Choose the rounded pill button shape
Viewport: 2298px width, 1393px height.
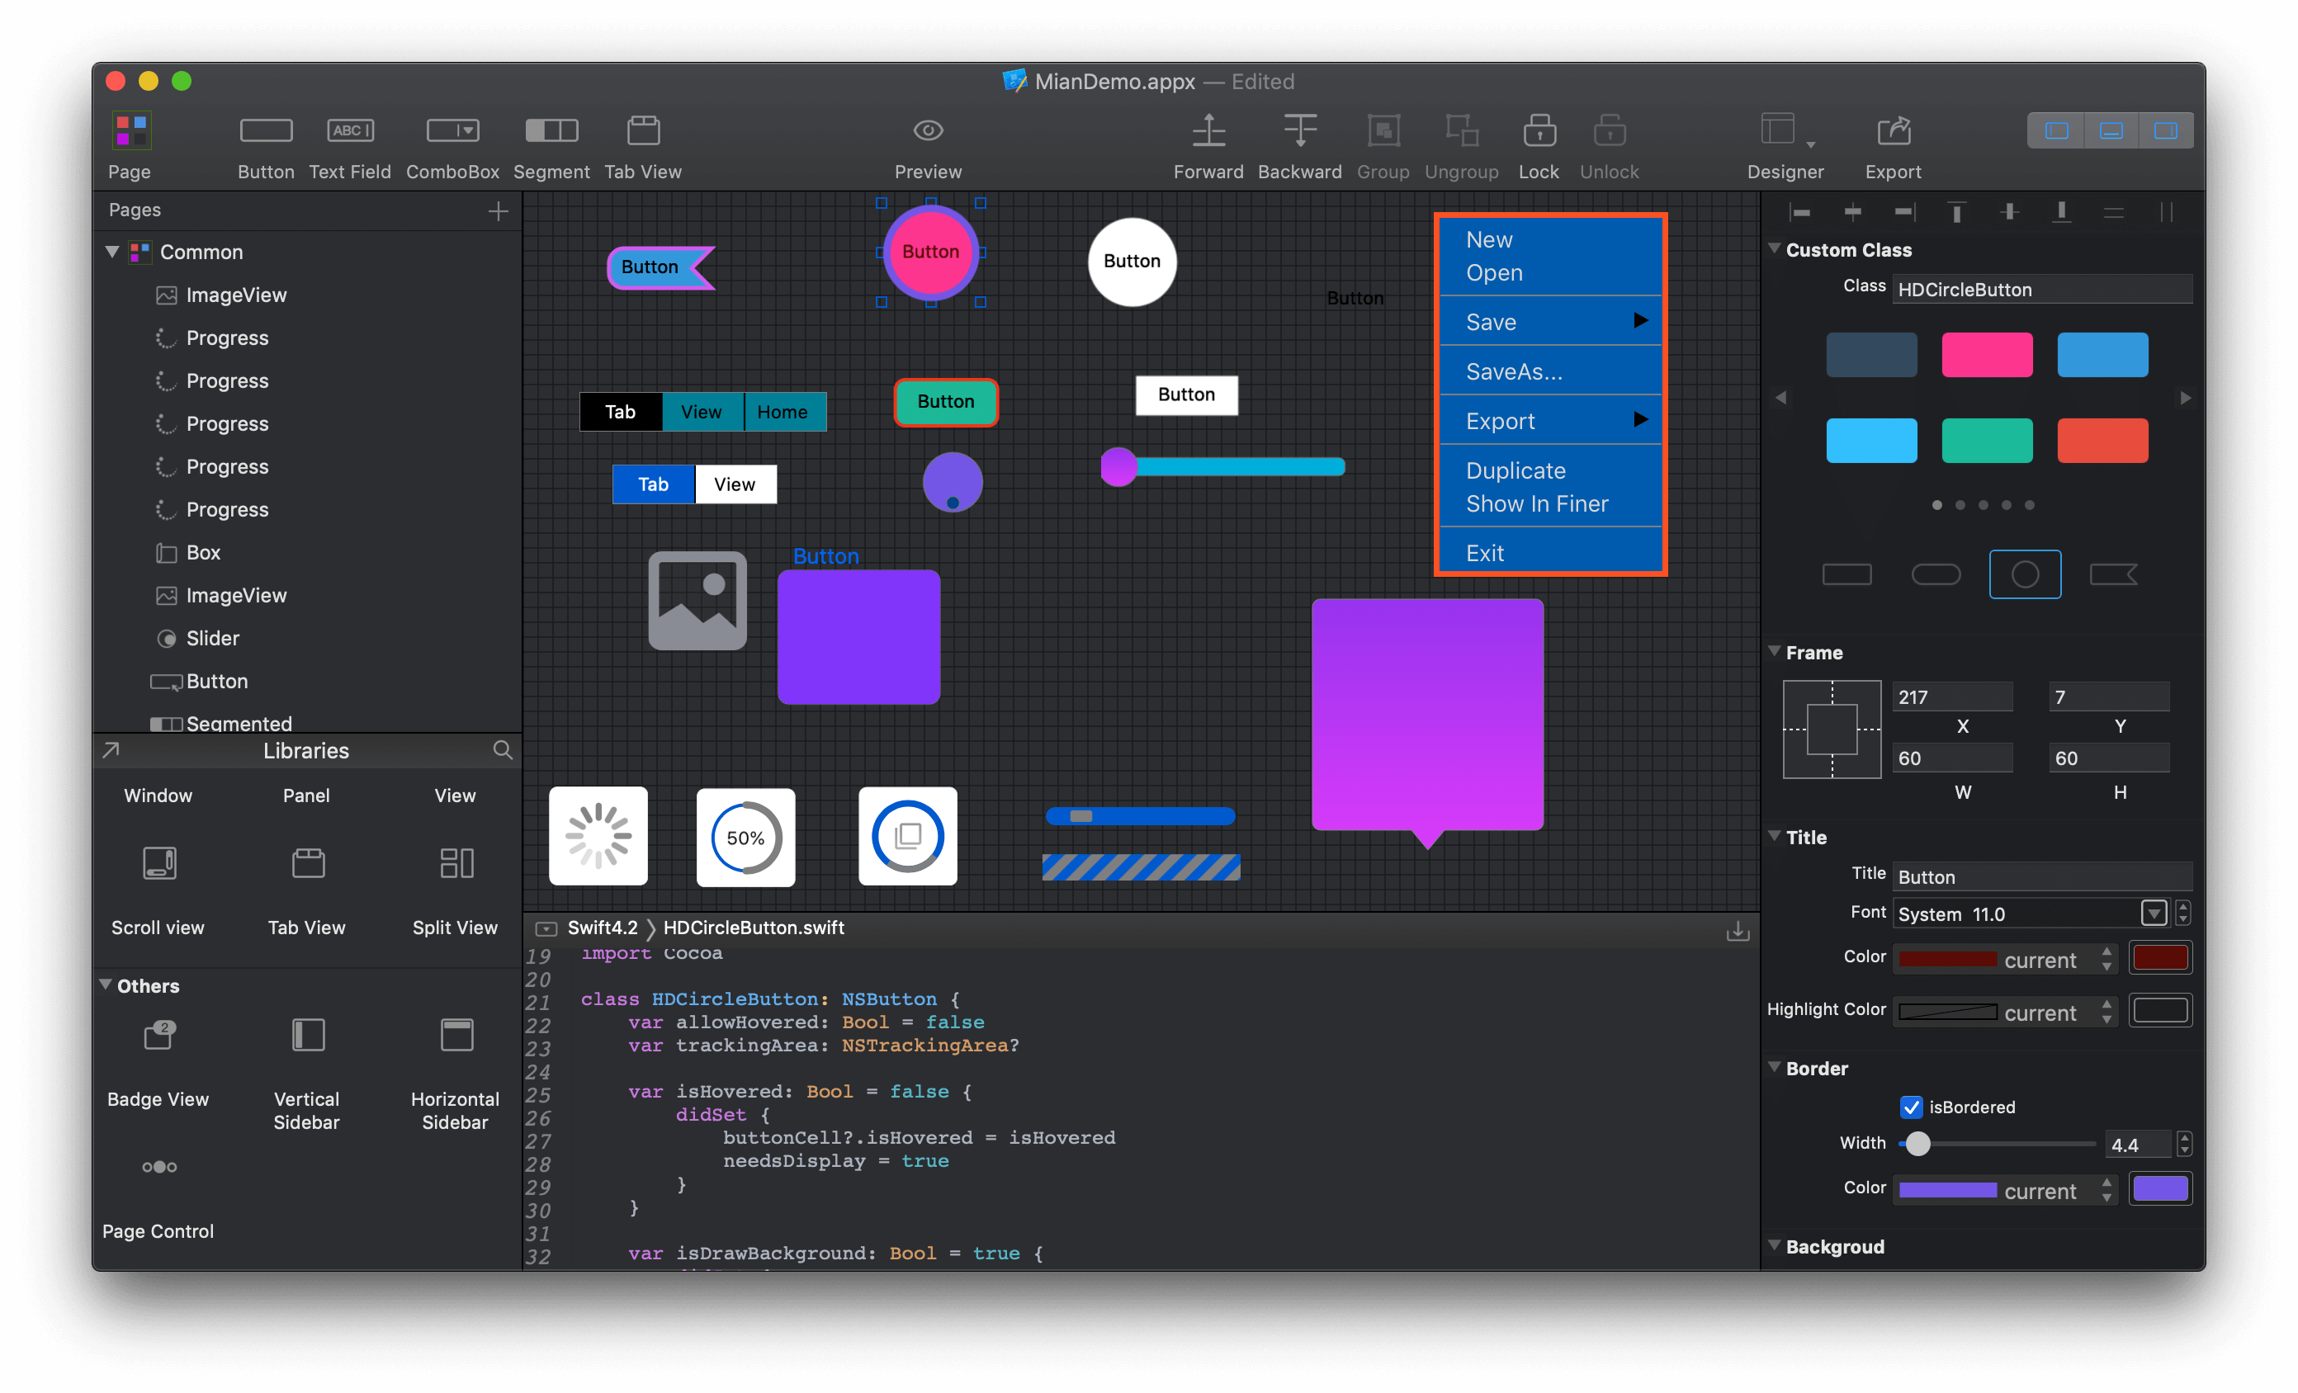tap(1935, 574)
